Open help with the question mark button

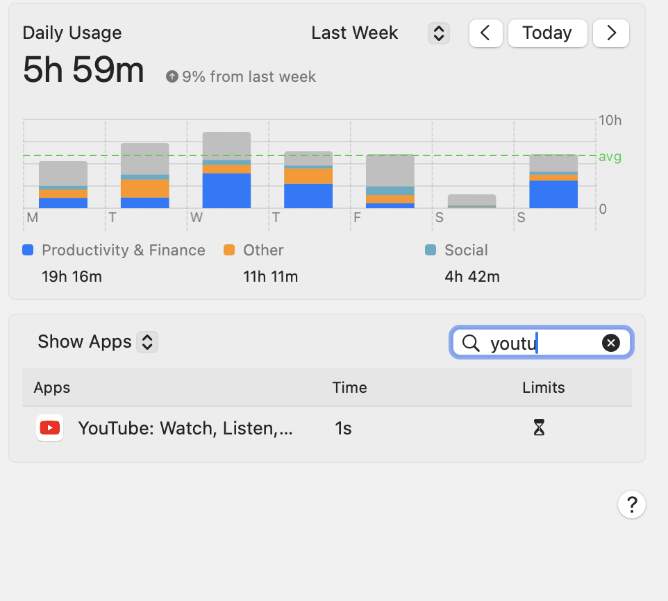pos(631,505)
